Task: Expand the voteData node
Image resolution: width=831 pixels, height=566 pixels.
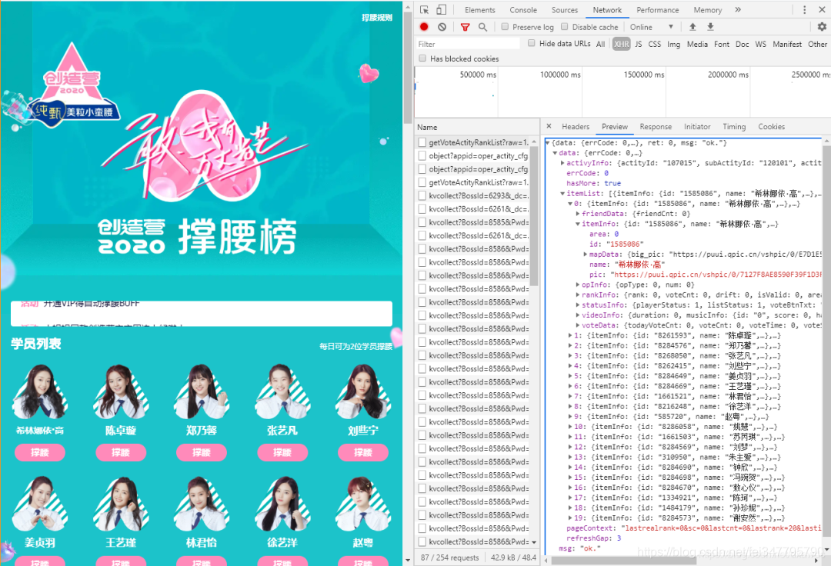Action: point(578,325)
